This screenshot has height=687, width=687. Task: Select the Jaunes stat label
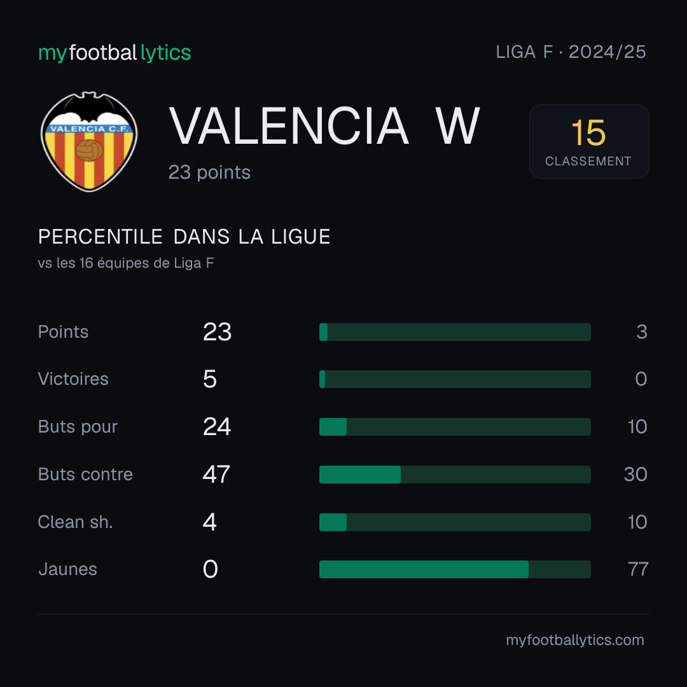pos(67,569)
